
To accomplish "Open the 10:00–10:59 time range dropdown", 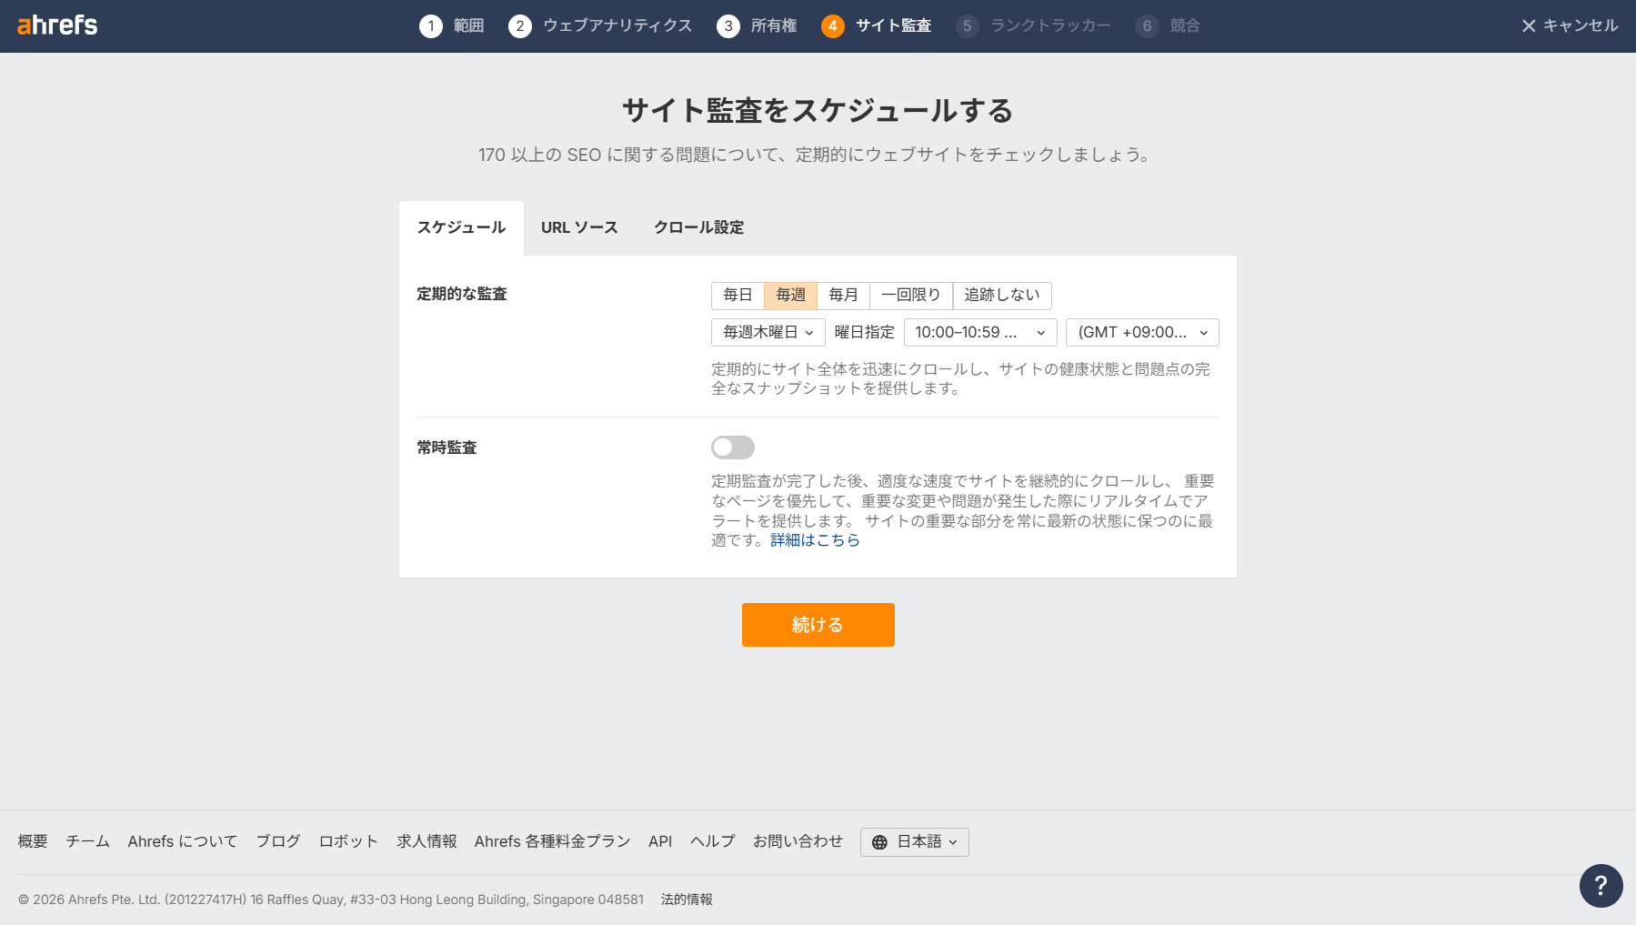I will tap(979, 332).
